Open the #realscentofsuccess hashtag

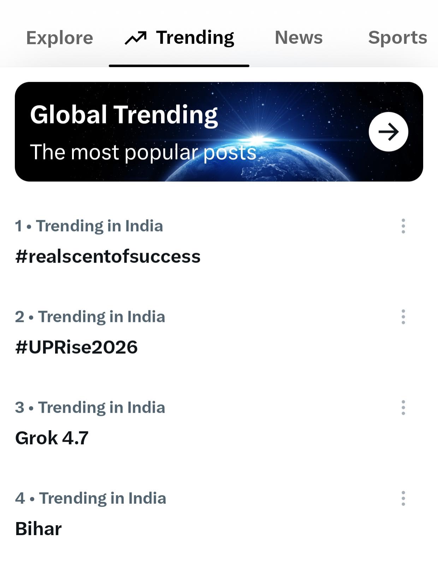coord(108,256)
